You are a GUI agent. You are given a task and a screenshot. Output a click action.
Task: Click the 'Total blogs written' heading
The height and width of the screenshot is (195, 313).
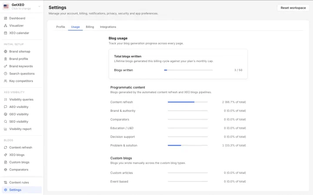(x=127, y=56)
